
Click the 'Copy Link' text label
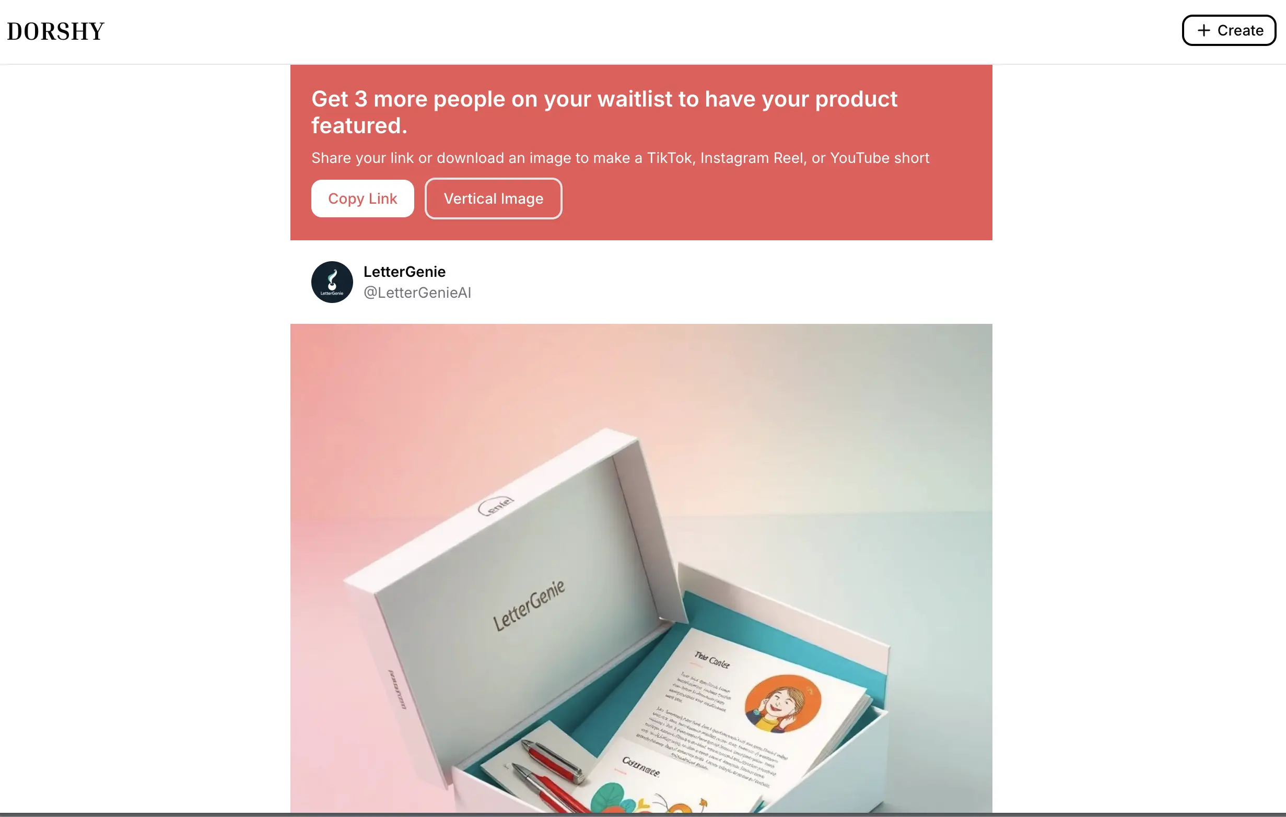(x=362, y=199)
